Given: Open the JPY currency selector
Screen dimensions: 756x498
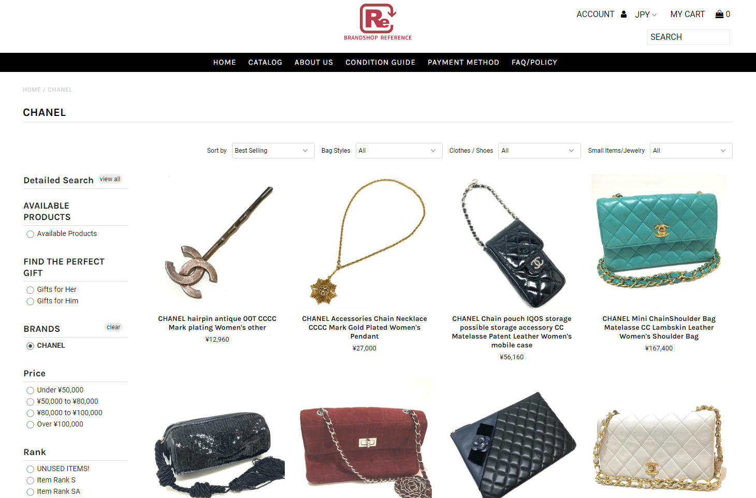Looking at the screenshot, I should click(646, 14).
